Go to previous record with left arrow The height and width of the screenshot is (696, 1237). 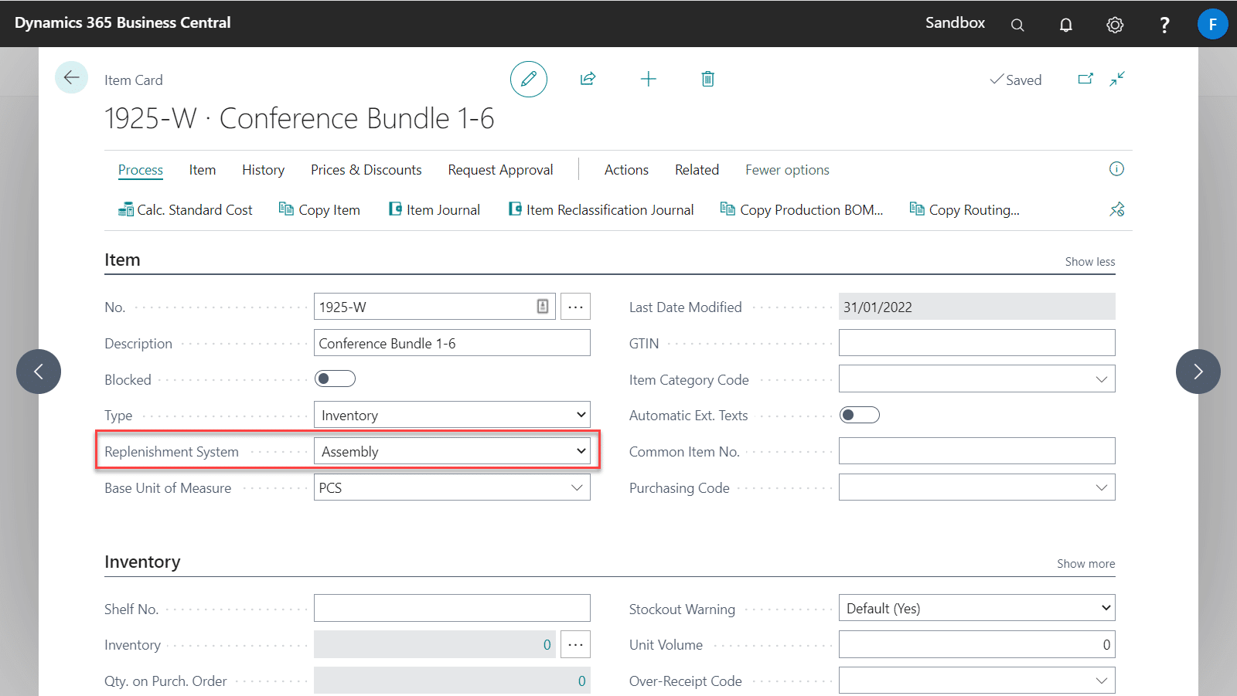(x=39, y=372)
